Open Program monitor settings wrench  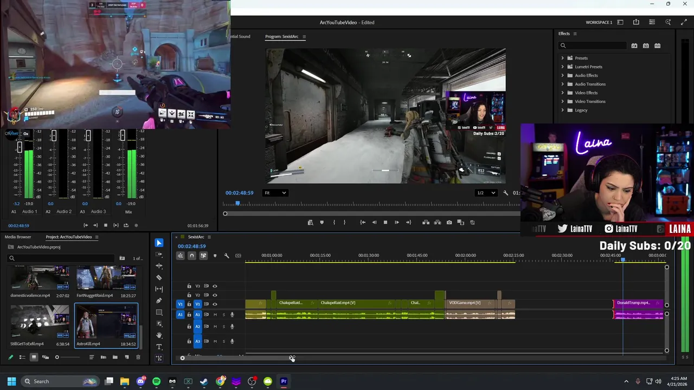(x=505, y=193)
